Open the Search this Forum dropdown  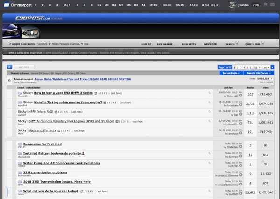coord(259,73)
